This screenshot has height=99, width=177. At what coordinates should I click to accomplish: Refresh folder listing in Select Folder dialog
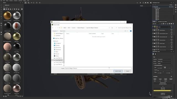pyautogui.click(x=112, y=28)
